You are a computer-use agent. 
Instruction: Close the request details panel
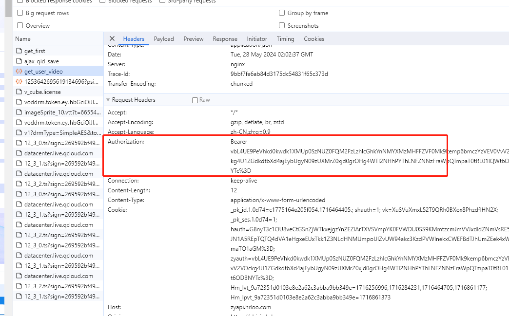(112, 38)
